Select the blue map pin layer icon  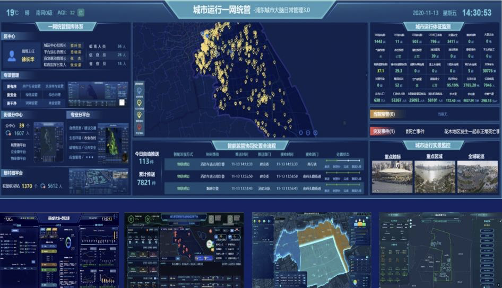[139, 91]
